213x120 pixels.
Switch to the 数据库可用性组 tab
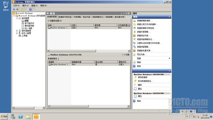(65, 17)
